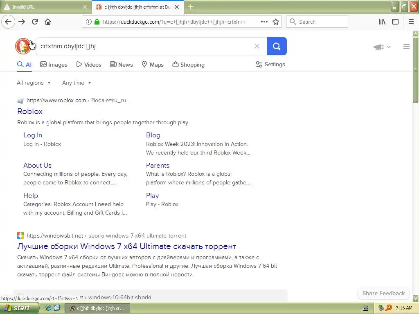Image resolution: width=419 pixels, height=314 pixels.
Task: Open search Settings dropdown
Action: click(x=270, y=64)
